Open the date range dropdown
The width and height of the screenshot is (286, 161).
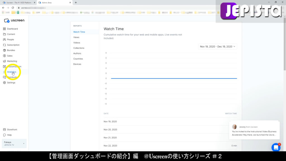click(x=217, y=47)
